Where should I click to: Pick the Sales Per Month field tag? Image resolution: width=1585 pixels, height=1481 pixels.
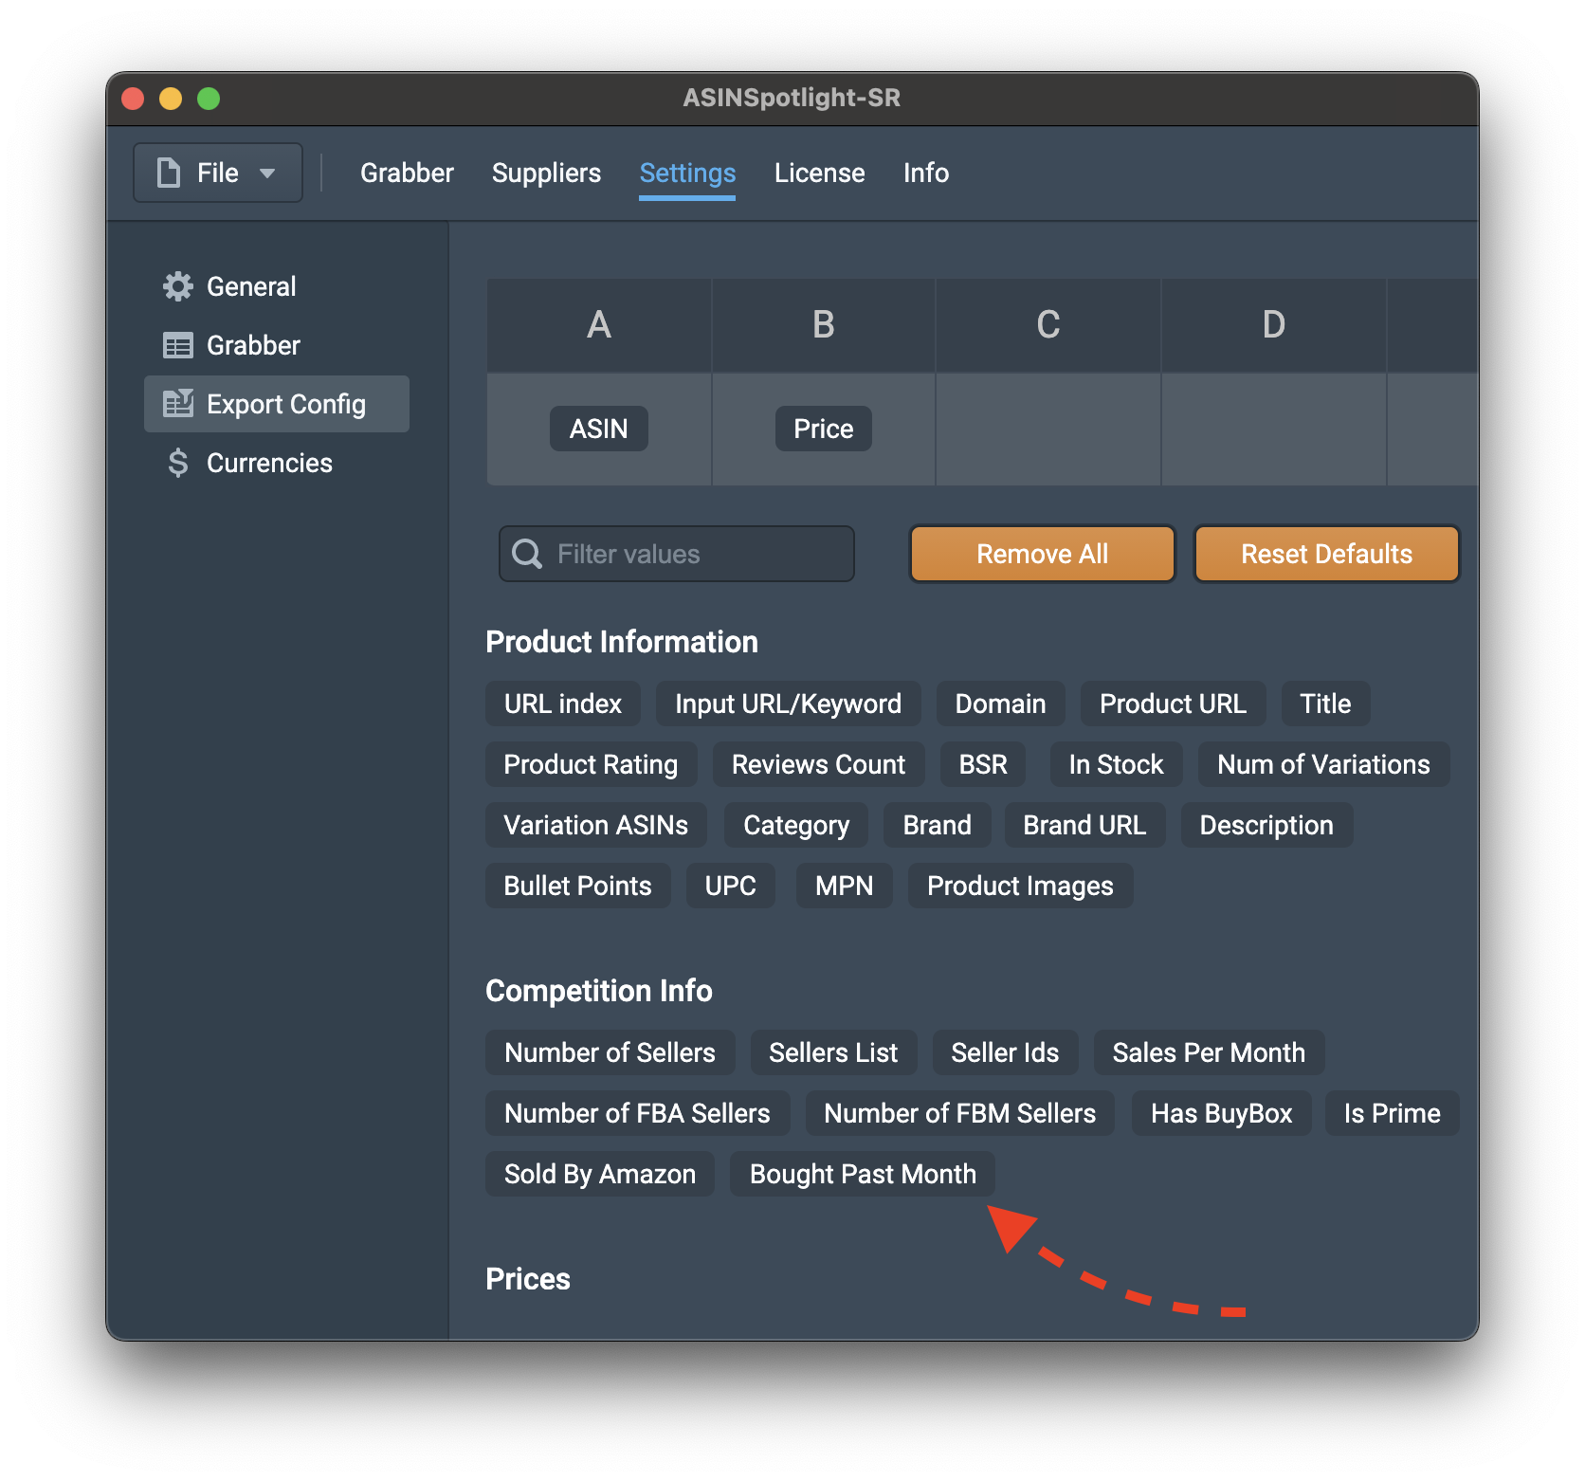pos(1208,1052)
